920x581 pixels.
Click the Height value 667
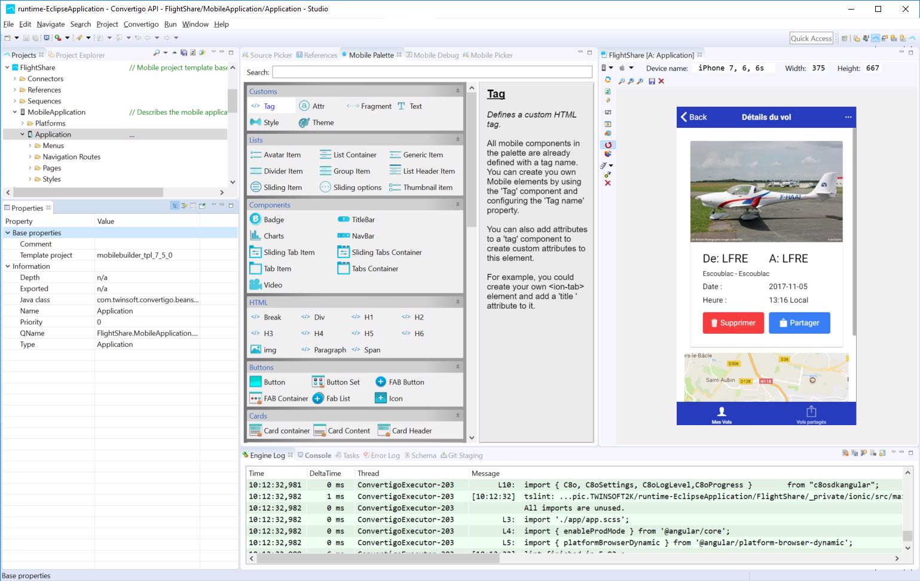(873, 68)
